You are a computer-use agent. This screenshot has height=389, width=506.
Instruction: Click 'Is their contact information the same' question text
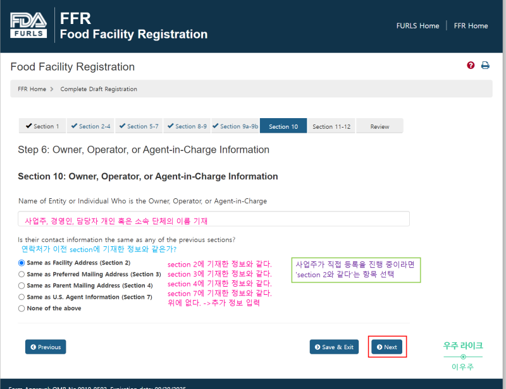pos(126,240)
